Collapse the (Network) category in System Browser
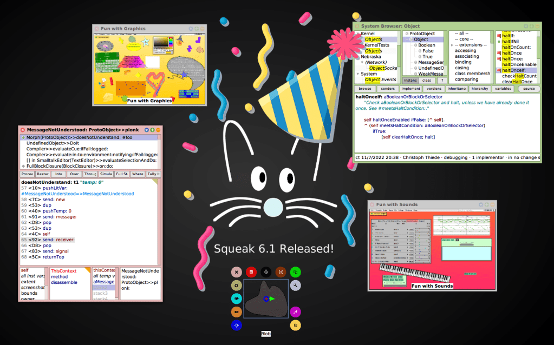This screenshot has width=554, height=345. (x=362, y=62)
